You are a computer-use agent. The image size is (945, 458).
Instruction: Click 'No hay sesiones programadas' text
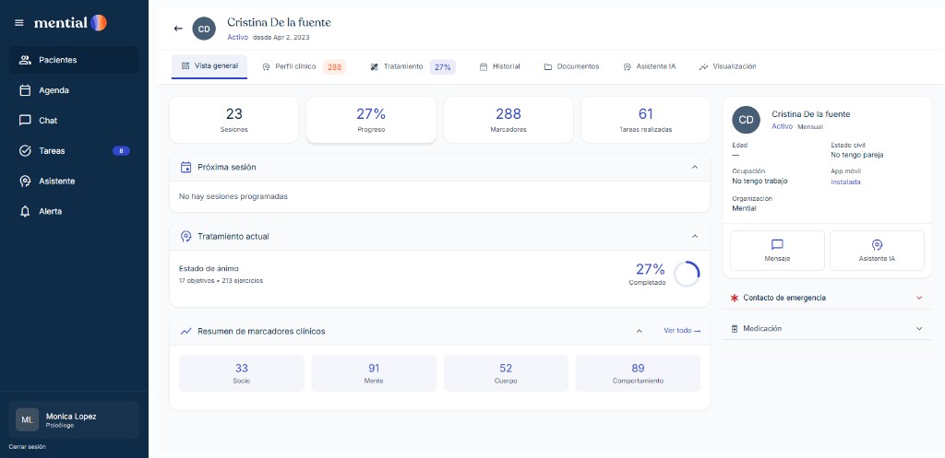[x=233, y=196]
